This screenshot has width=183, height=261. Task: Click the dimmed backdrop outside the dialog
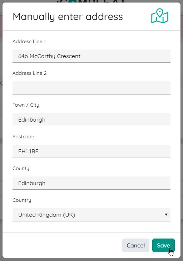click(1, 133)
